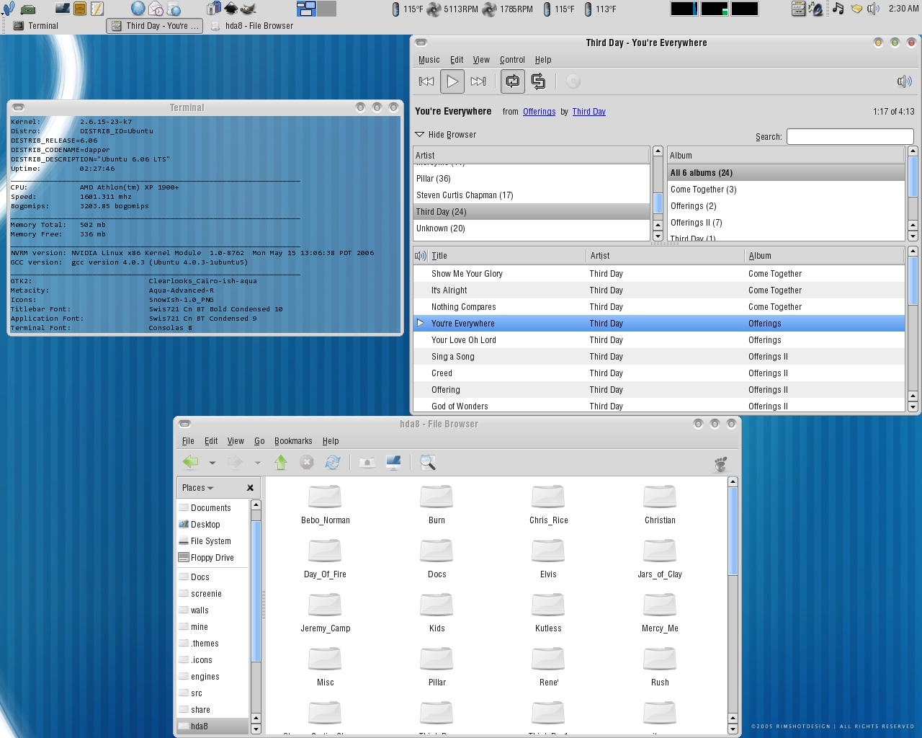Select the track Nothing Compares
This screenshot has width=922, height=738.
pos(659,307)
